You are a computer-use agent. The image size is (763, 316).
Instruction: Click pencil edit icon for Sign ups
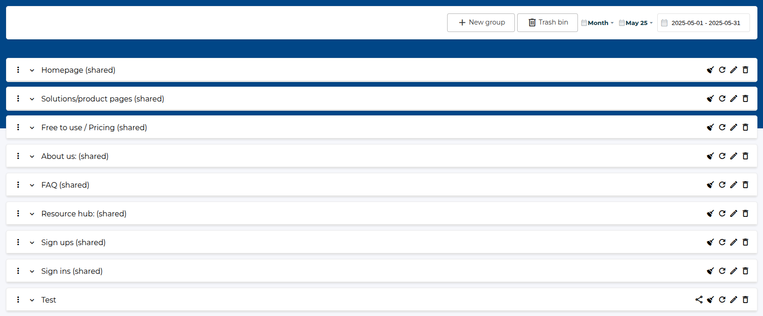point(734,242)
